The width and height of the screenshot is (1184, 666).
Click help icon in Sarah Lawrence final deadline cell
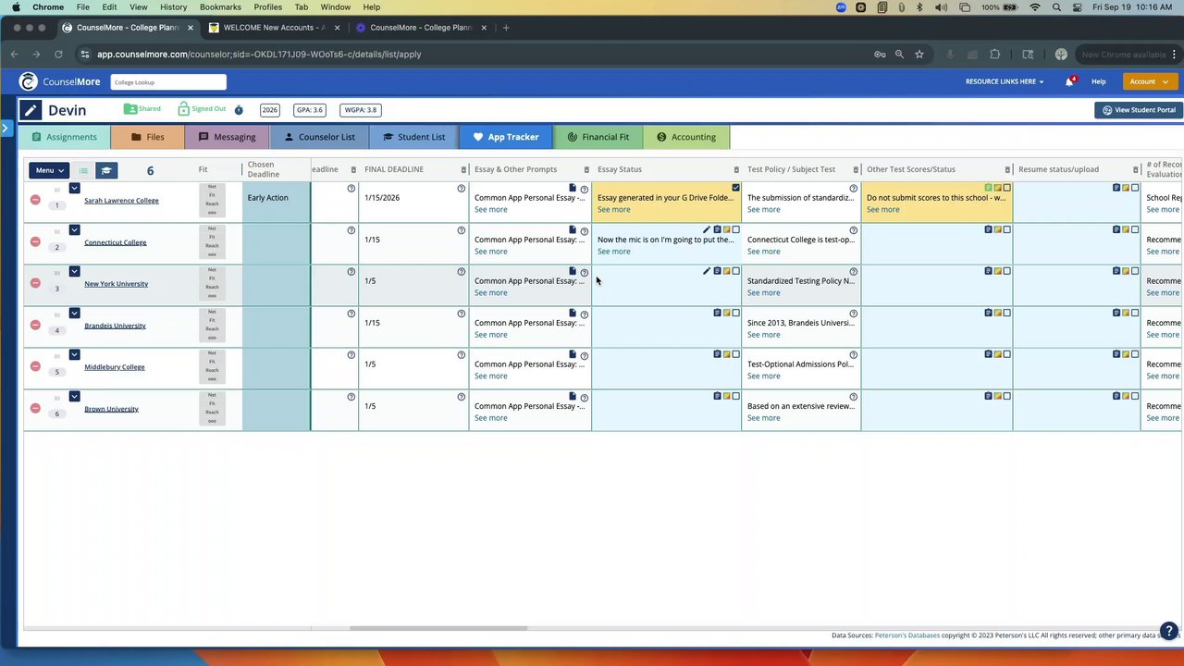[x=461, y=189]
